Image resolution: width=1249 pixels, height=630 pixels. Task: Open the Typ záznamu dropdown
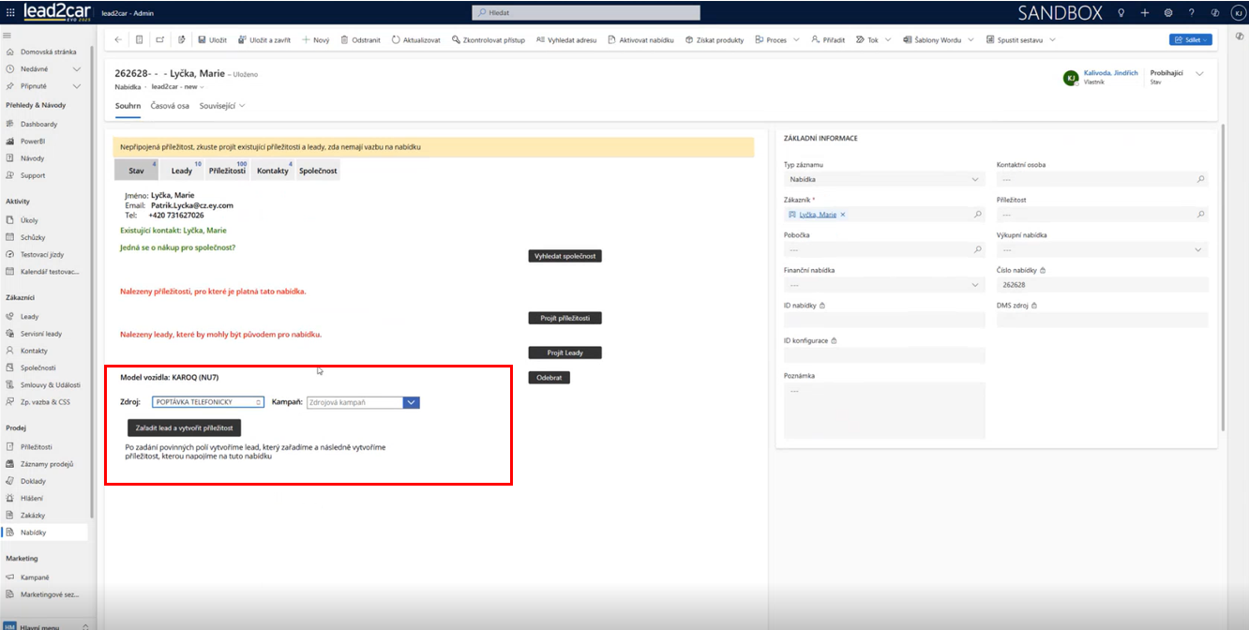[x=883, y=179]
